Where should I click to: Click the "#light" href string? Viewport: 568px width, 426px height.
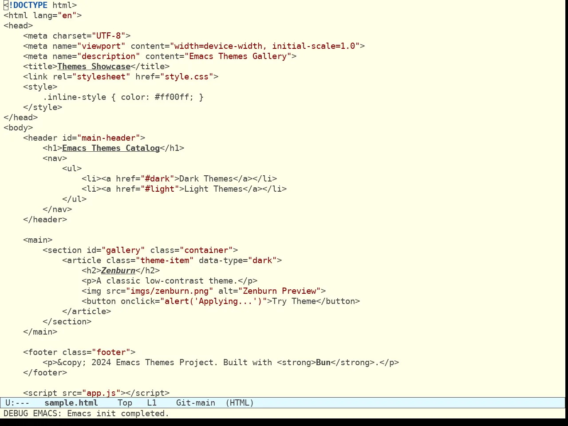(x=160, y=189)
